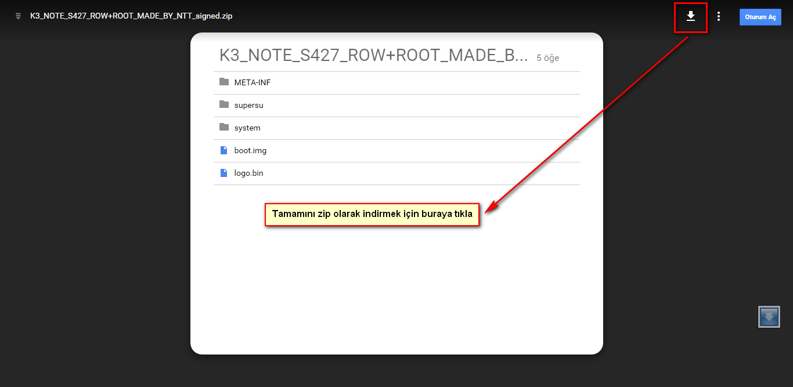The height and width of the screenshot is (387, 793).
Task: Click the boot.img file icon
Action: pos(224,150)
